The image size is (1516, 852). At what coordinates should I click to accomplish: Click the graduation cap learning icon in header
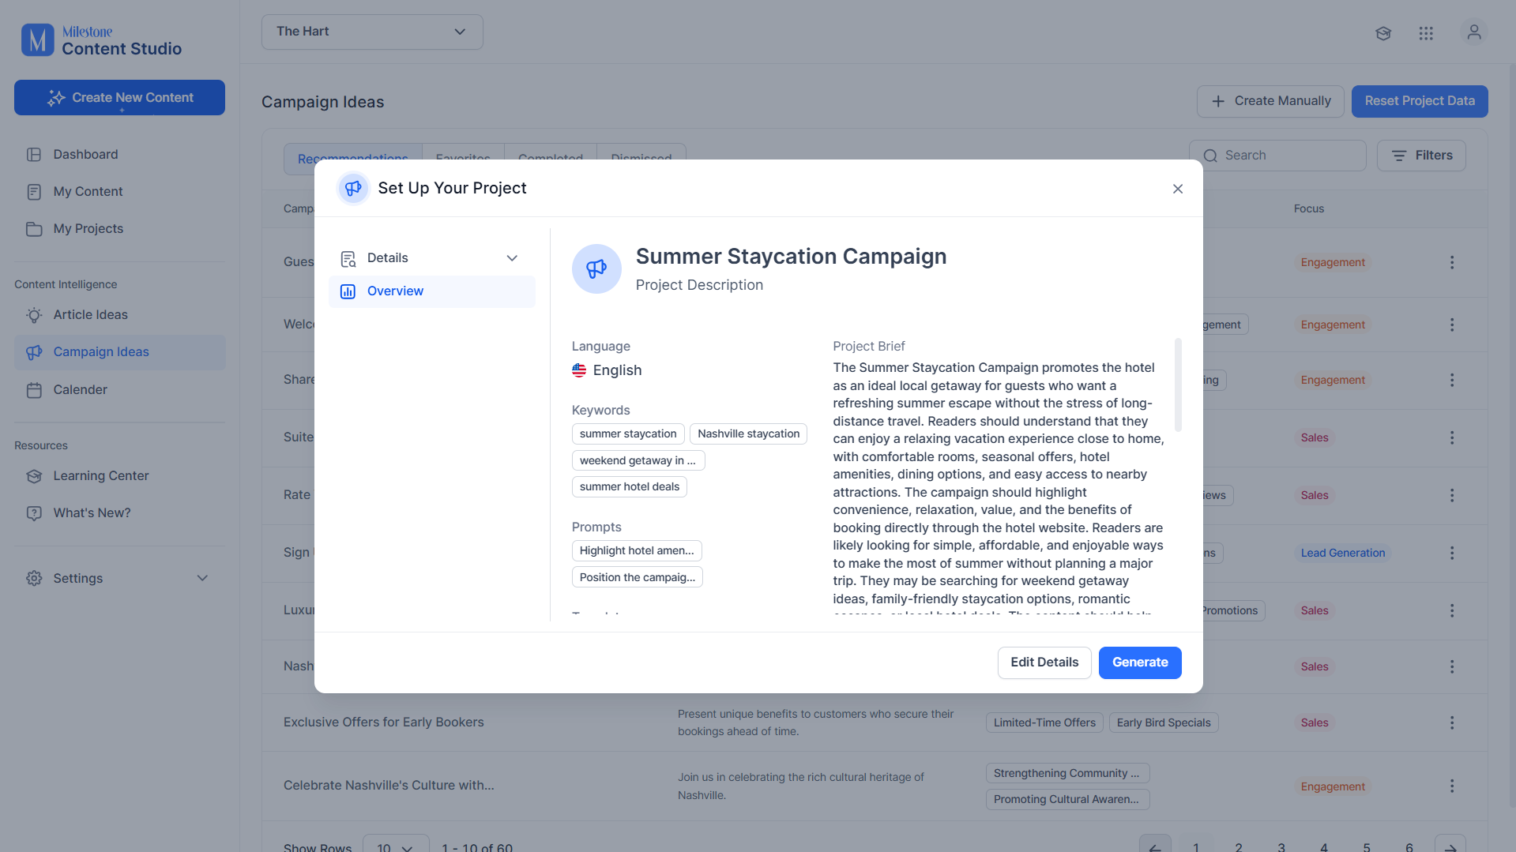point(1382,33)
